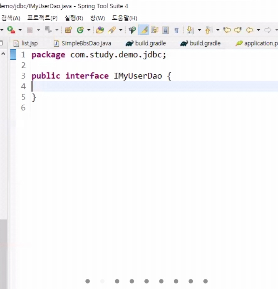Toggle Block Selection Mode
This screenshot has height=289, width=278.
pyautogui.click(x=165, y=30)
